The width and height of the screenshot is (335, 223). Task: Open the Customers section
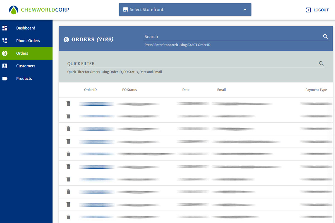click(26, 66)
